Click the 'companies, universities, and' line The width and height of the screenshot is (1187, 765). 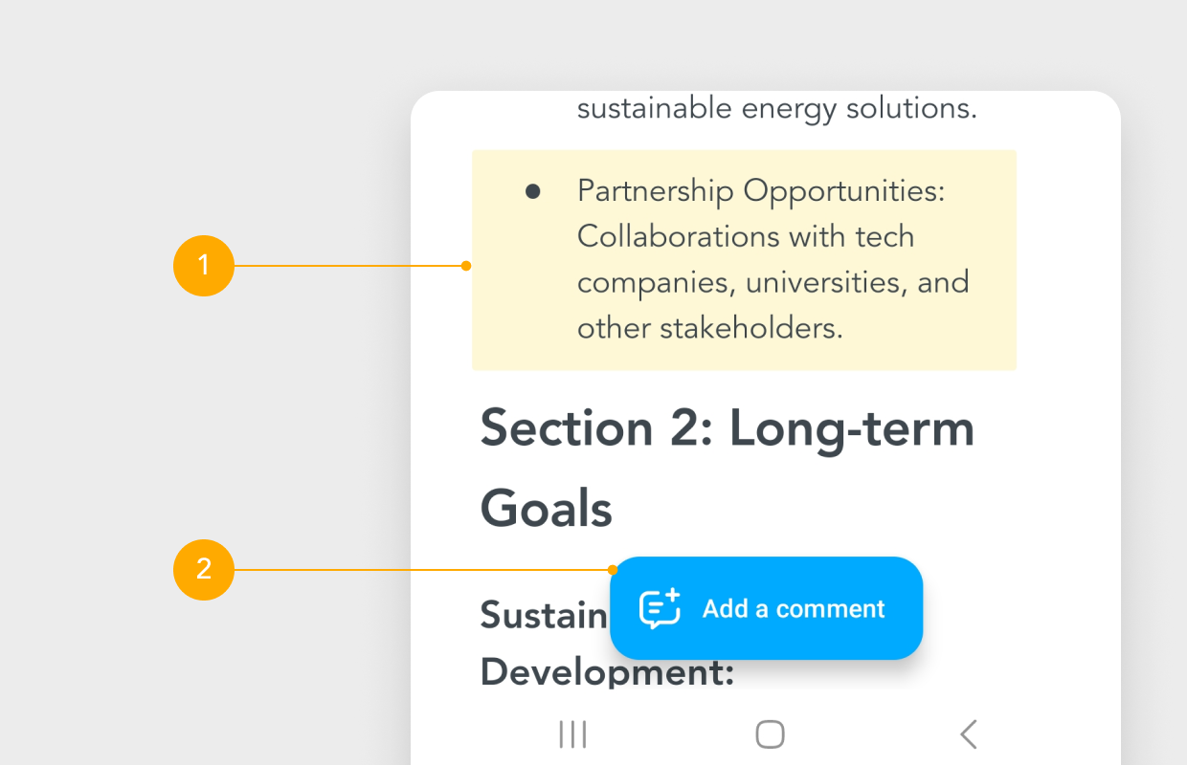(x=773, y=283)
